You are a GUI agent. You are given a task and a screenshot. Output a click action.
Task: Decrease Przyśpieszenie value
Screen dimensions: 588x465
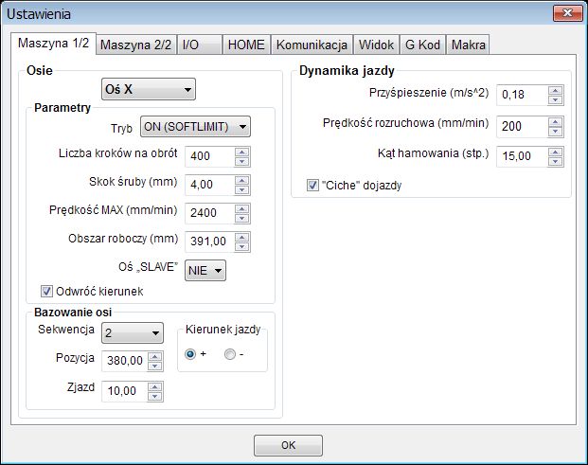point(556,100)
